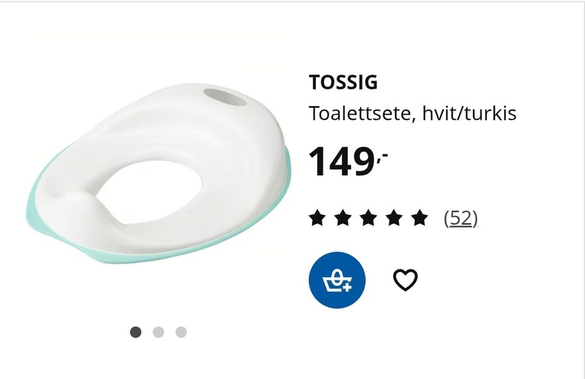Click the grey handle cutout on the seat
The width and height of the screenshot is (585, 379).
224,97
